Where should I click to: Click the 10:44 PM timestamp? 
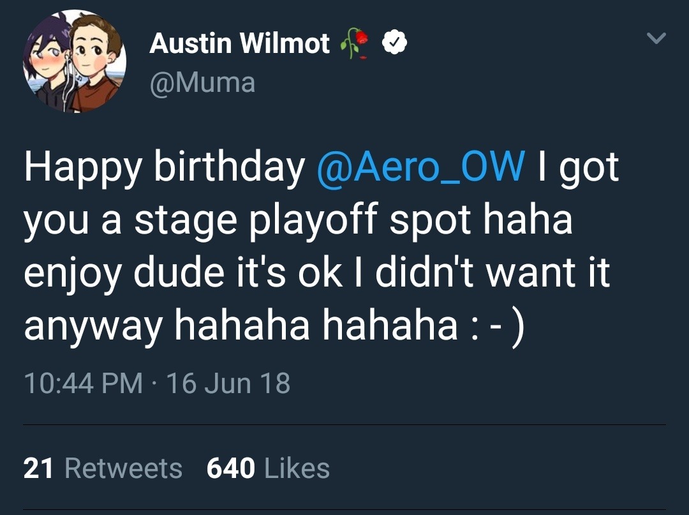(x=83, y=384)
